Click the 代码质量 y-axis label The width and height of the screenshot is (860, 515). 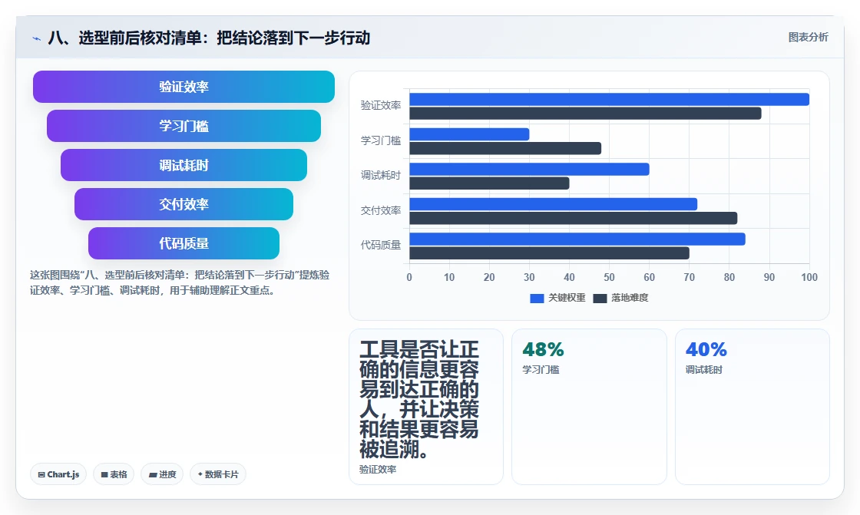click(381, 245)
